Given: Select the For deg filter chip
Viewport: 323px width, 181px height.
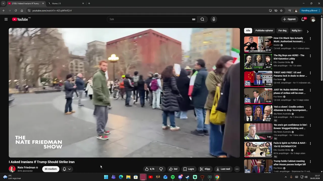Looking at the screenshot, I should 282,31.
